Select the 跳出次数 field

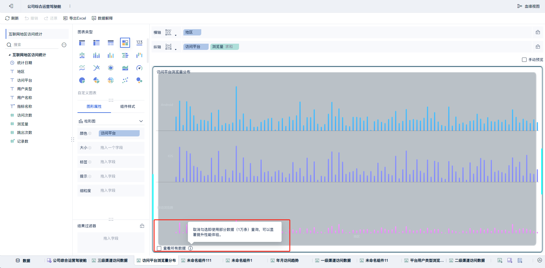[x=24, y=132]
